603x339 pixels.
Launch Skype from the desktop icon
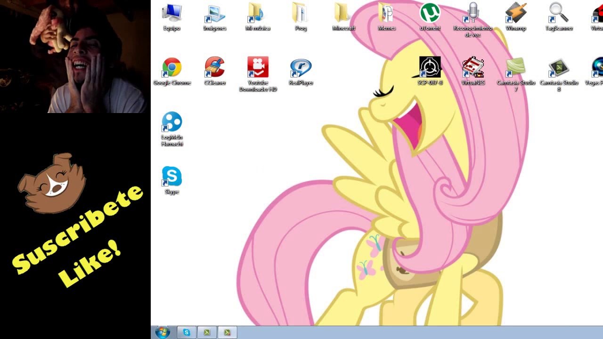click(172, 180)
